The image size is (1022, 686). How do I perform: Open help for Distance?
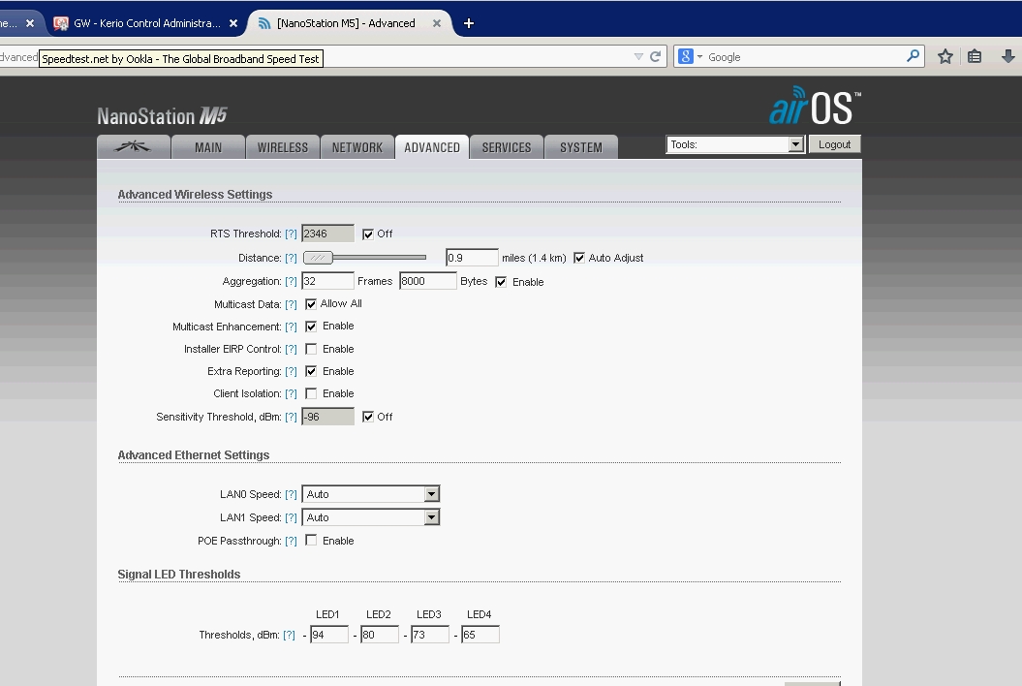tap(291, 259)
